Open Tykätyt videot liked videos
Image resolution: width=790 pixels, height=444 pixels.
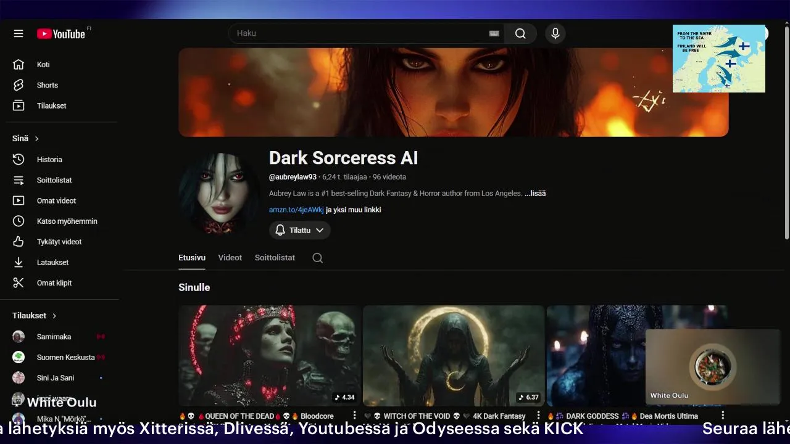(59, 242)
